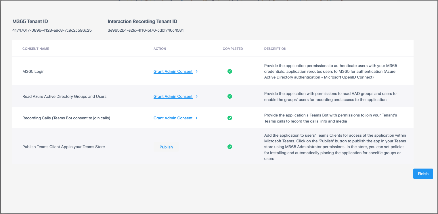Click the M365 Login completed checkmark icon
This screenshot has height=214, width=438.
tap(229, 71)
